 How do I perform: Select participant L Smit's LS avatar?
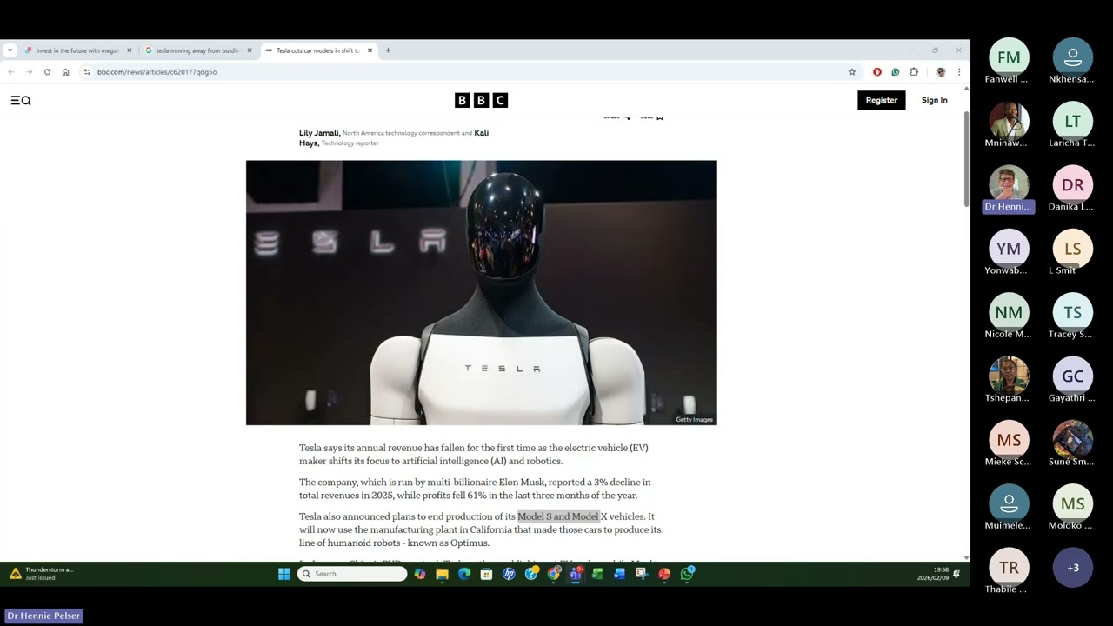pyautogui.click(x=1073, y=249)
